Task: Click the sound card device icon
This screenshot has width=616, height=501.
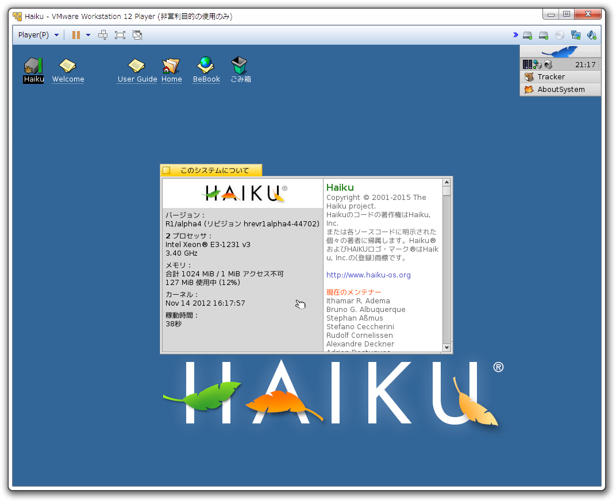Action: (x=592, y=36)
